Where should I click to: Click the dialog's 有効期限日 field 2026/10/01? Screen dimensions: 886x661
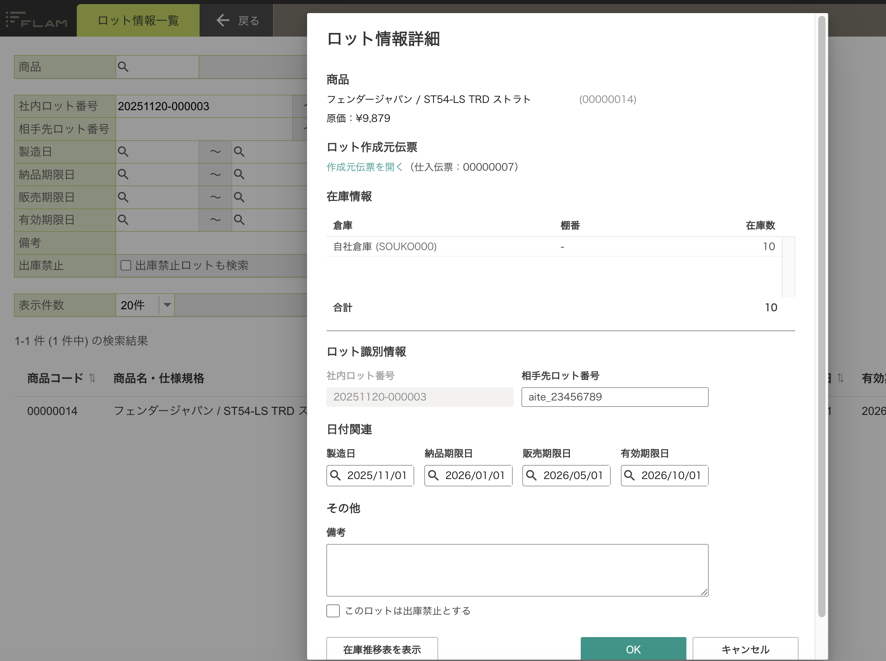(x=664, y=475)
